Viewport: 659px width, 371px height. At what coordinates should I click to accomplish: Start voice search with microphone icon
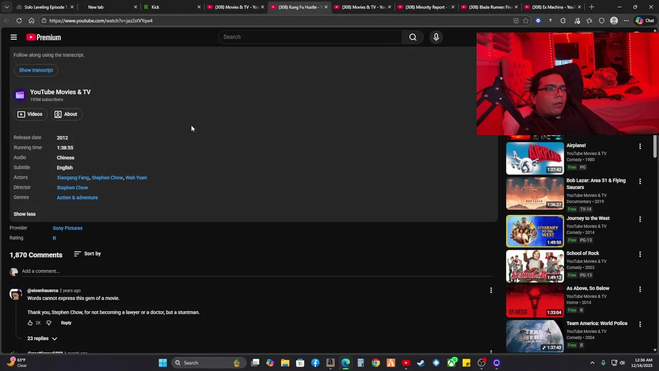coord(436,37)
